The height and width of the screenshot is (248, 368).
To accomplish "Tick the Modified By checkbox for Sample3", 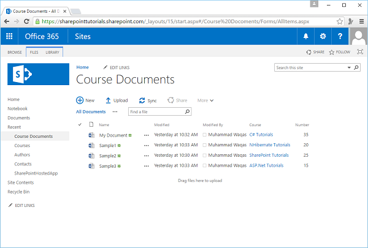I will tap(205, 165).
